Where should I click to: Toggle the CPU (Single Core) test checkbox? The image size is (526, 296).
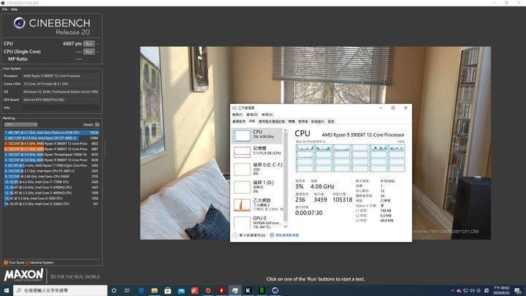[98, 52]
